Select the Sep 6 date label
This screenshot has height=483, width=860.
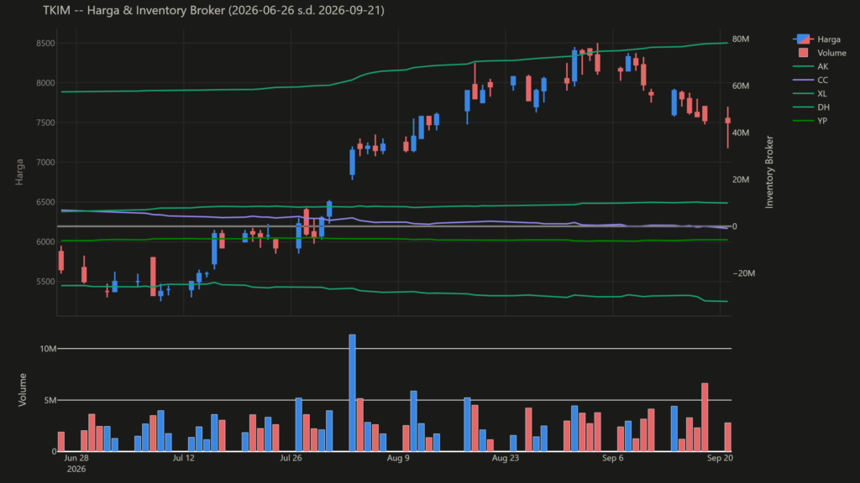(x=612, y=459)
